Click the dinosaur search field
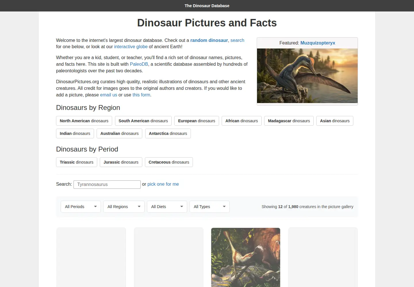414x287 pixels. click(x=107, y=184)
